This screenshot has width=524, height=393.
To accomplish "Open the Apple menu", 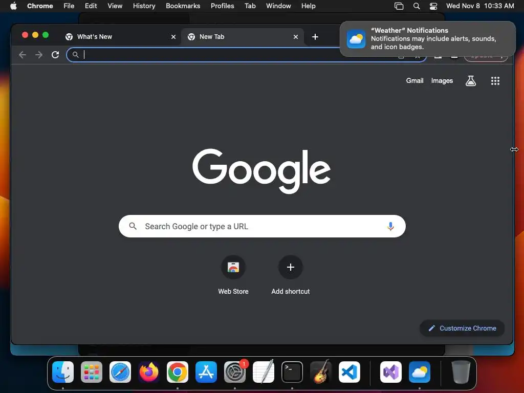I will click(x=13, y=6).
